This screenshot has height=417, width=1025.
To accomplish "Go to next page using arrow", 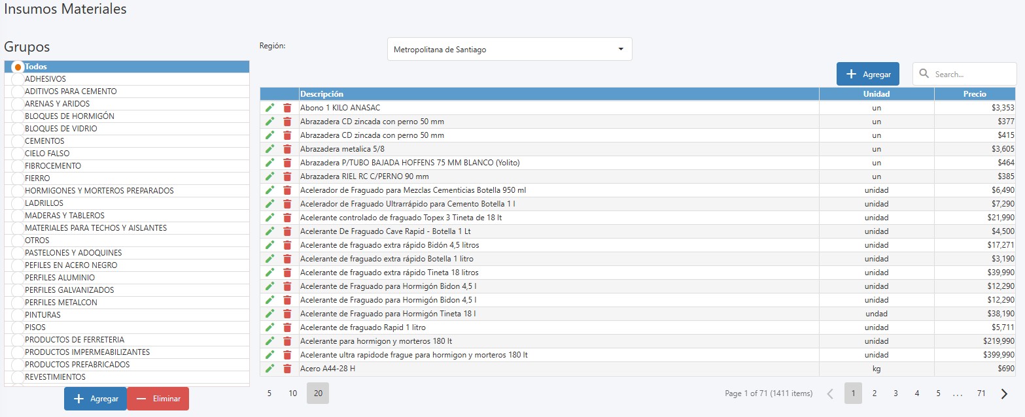I will coord(1004,393).
